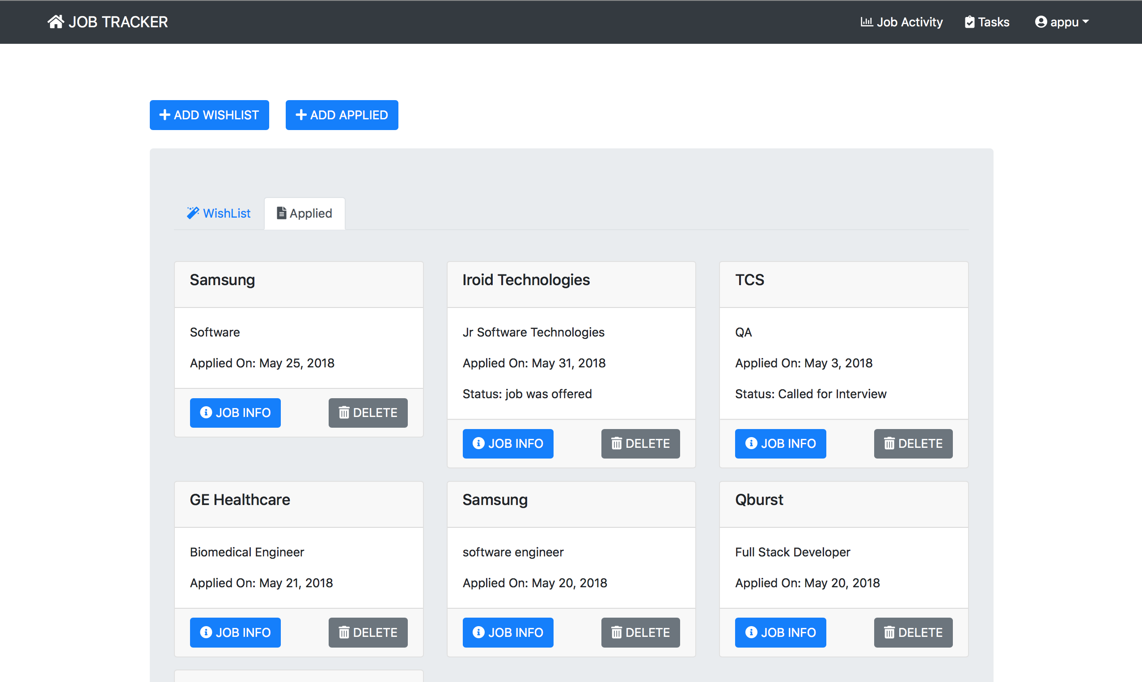
Task: Click the info icon on Samsung's JOB INFO button
Action: [206, 413]
